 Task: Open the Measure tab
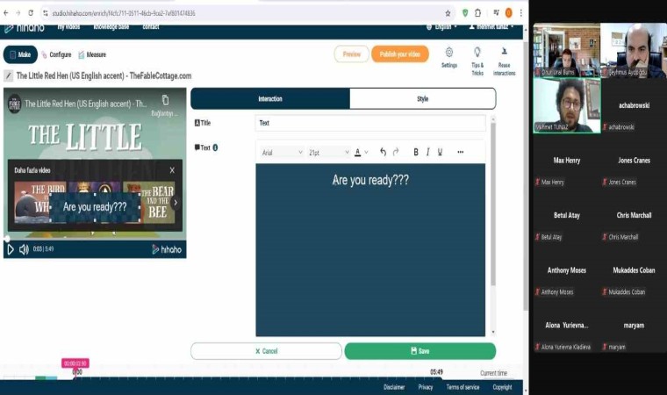coord(92,54)
